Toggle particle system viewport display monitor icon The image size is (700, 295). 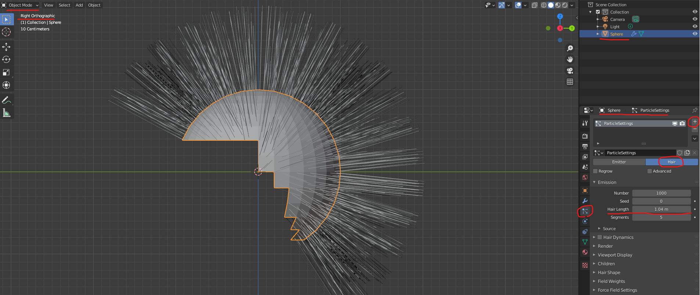tap(675, 123)
